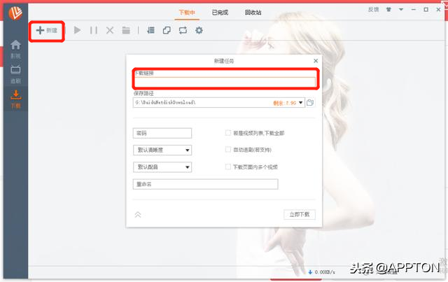The width and height of the screenshot is (448, 282).
Task: Go to 影视 home in the sidebar
Action: [x=15, y=49]
